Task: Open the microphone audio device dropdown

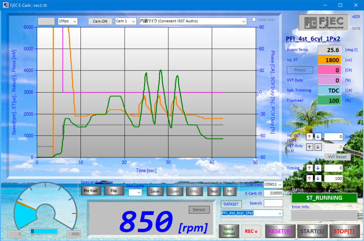Action: click(x=193, y=21)
